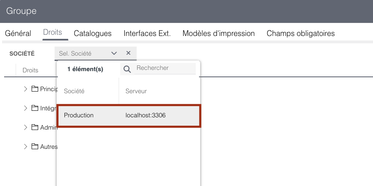The width and height of the screenshot is (373, 186).
Task: Select the Production localhost:3306 row
Action: (x=129, y=115)
